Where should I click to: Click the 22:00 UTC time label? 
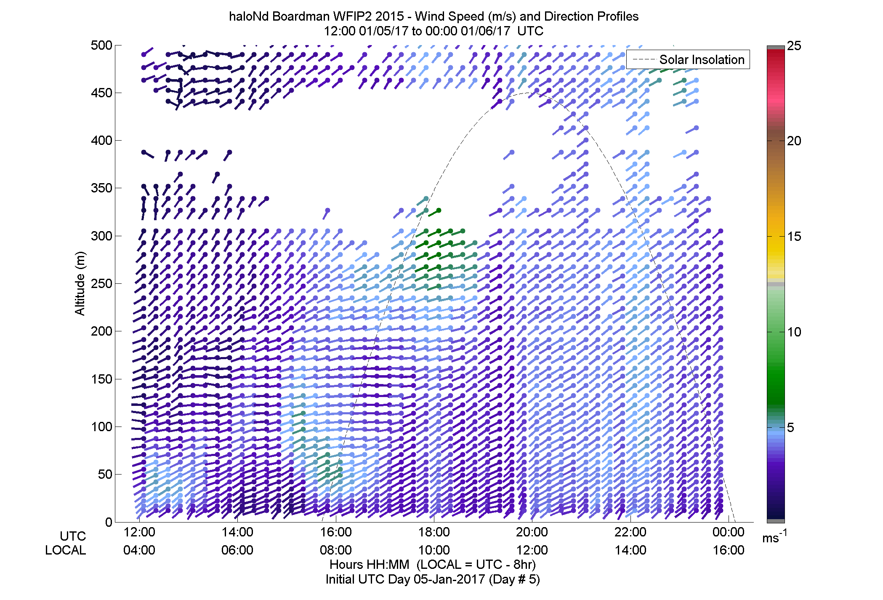tap(630, 532)
